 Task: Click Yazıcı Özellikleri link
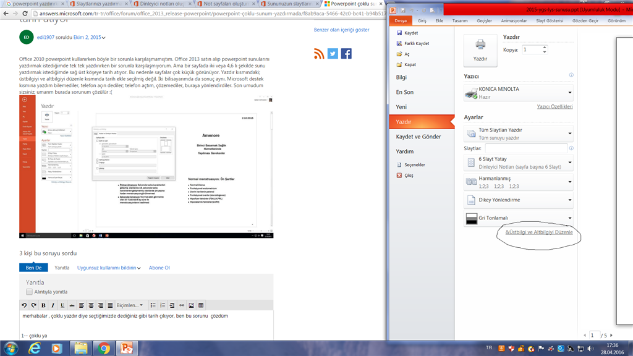coord(554,106)
